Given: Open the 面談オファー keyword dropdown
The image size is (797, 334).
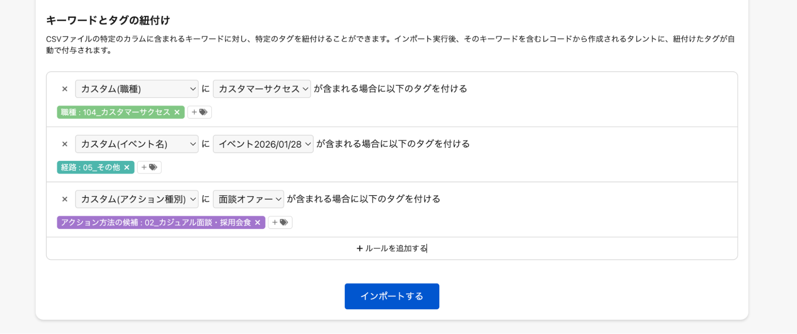Looking at the screenshot, I should [x=248, y=199].
